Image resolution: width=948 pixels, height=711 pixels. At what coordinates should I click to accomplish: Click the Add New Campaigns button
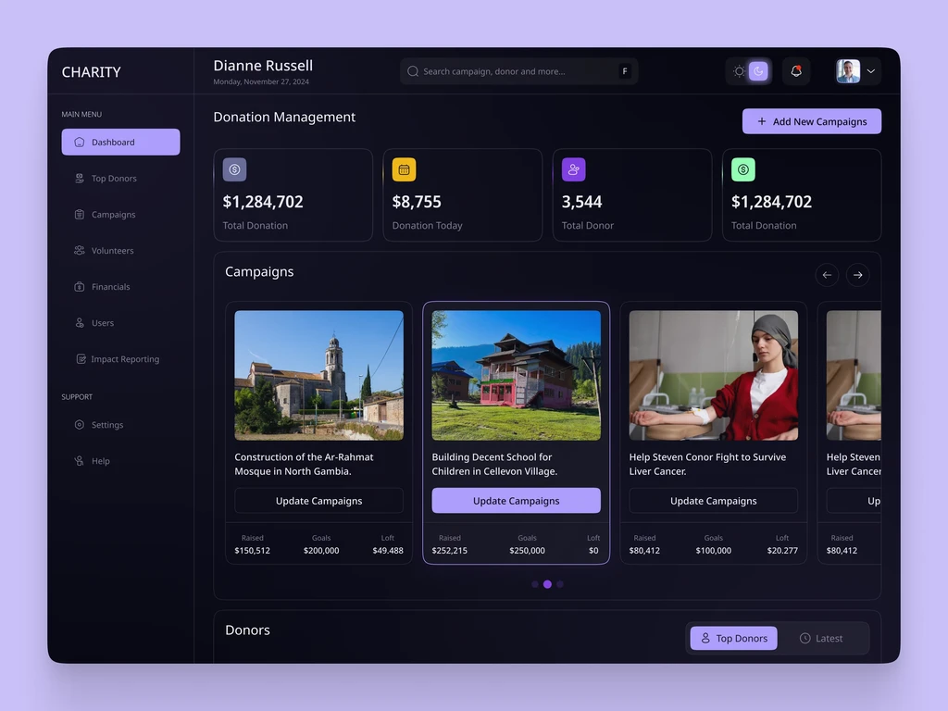pyautogui.click(x=811, y=121)
